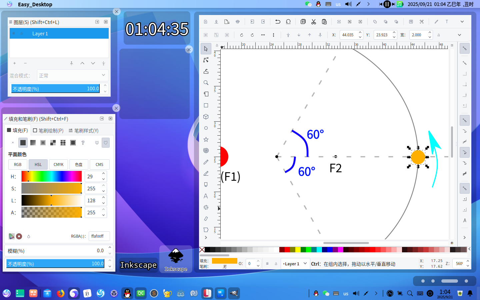Switch to the 笔刷绘制(P) tab
The height and width of the screenshot is (300, 480).
[48, 131]
